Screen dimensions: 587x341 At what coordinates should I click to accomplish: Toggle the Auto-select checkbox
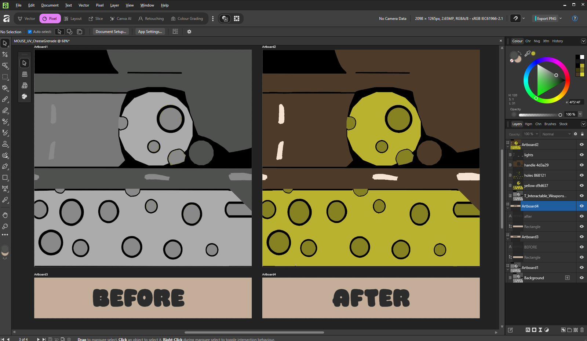pyautogui.click(x=30, y=32)
